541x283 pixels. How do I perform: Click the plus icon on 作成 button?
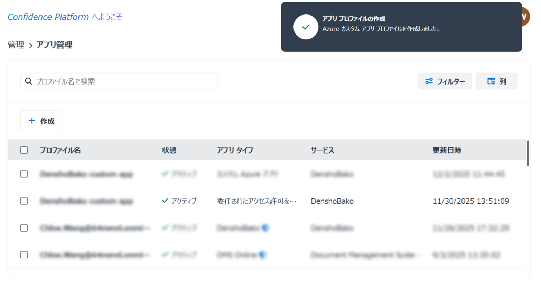pyautogui.click(x=32, y=120)
